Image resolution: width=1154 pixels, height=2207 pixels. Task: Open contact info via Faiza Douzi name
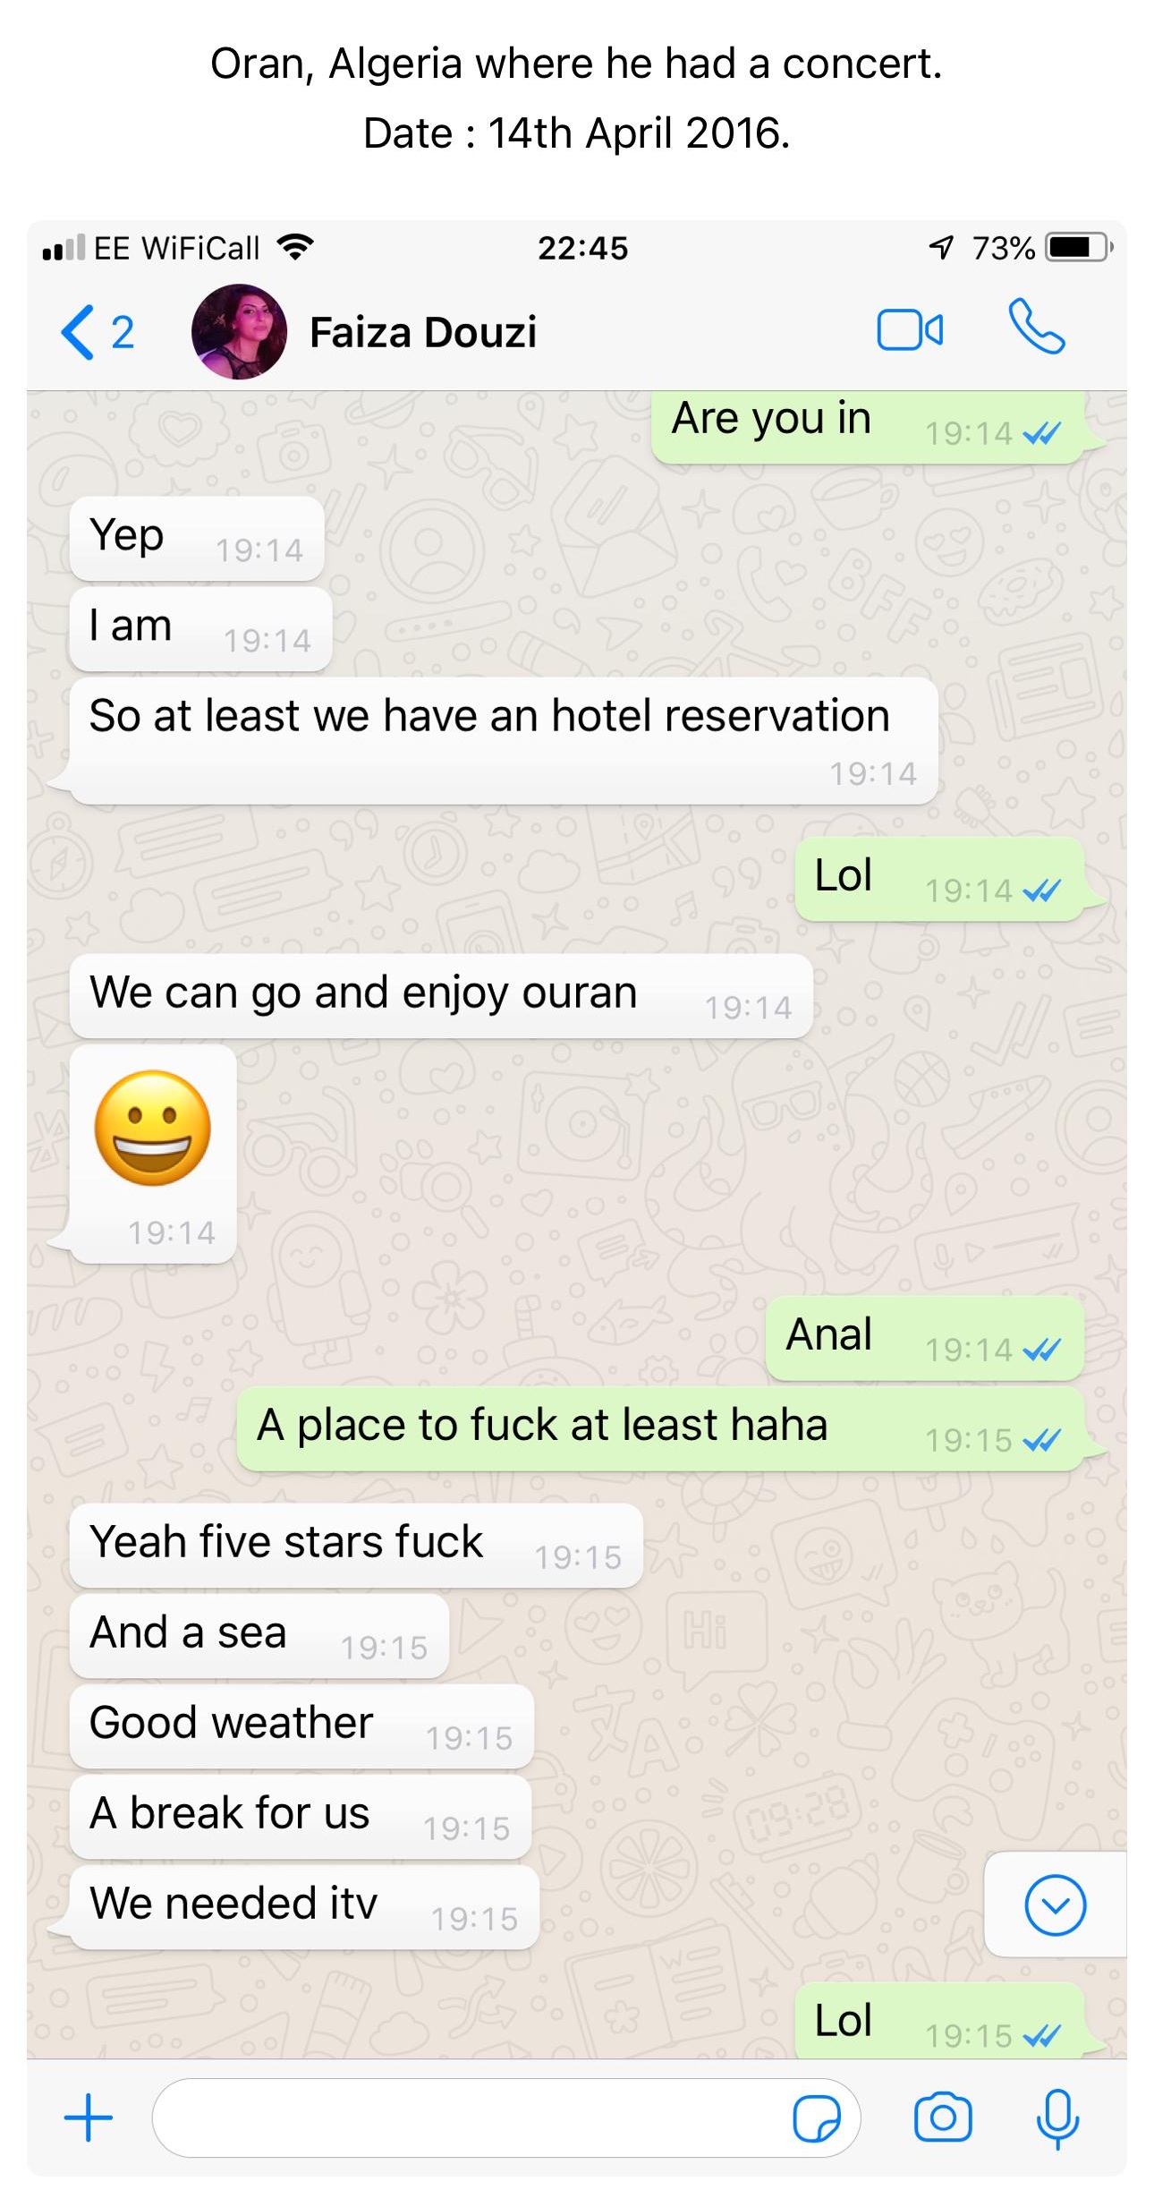pyautogui.click(x=422, y=332)
